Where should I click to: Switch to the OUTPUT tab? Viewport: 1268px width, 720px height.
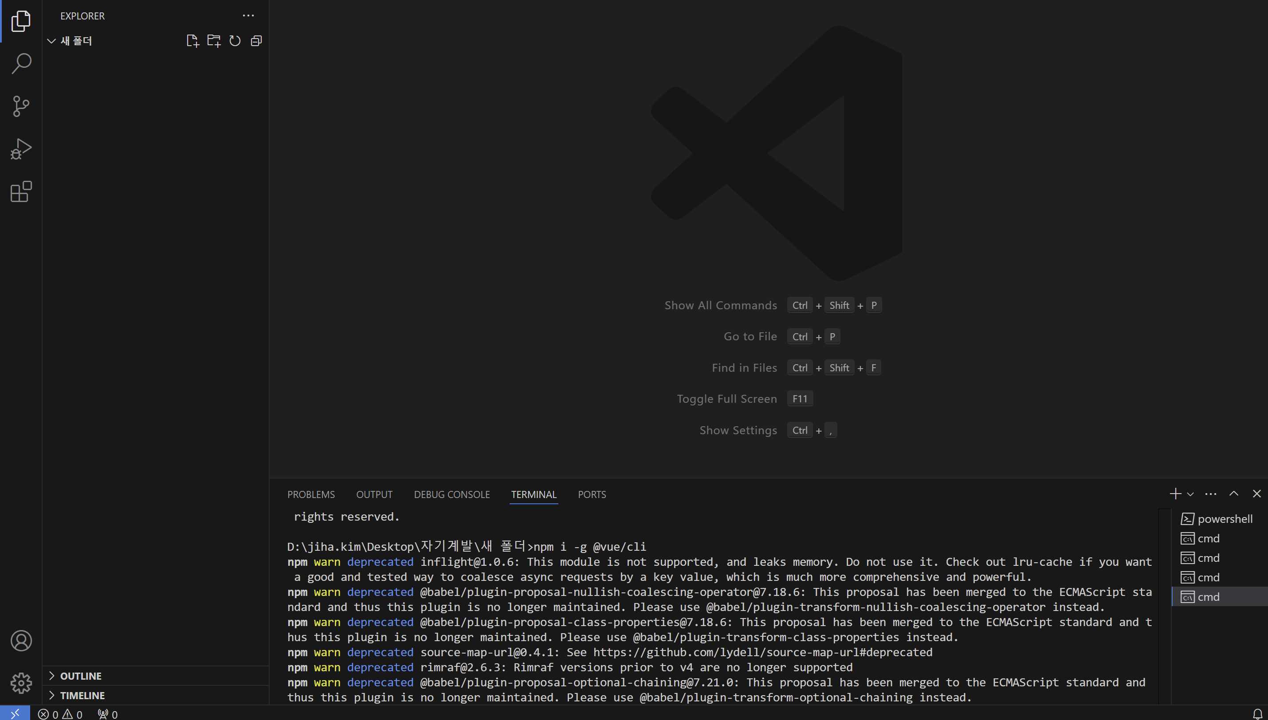tap(374, 494)
